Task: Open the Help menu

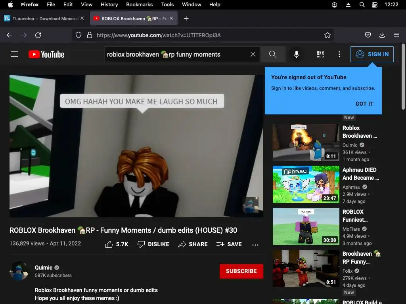Action: coord(215,4)
